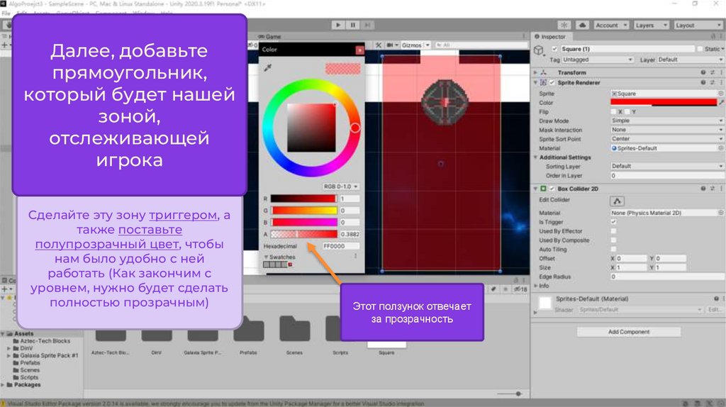Toggle the Sprite Renderer enabled checkbox
Image resolution: width=726 pixels, height=407 pixels.
click(x=552, y=82)
